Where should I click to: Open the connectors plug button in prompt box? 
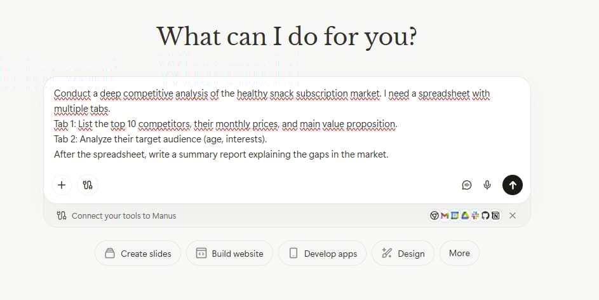(x=88, y=185)
